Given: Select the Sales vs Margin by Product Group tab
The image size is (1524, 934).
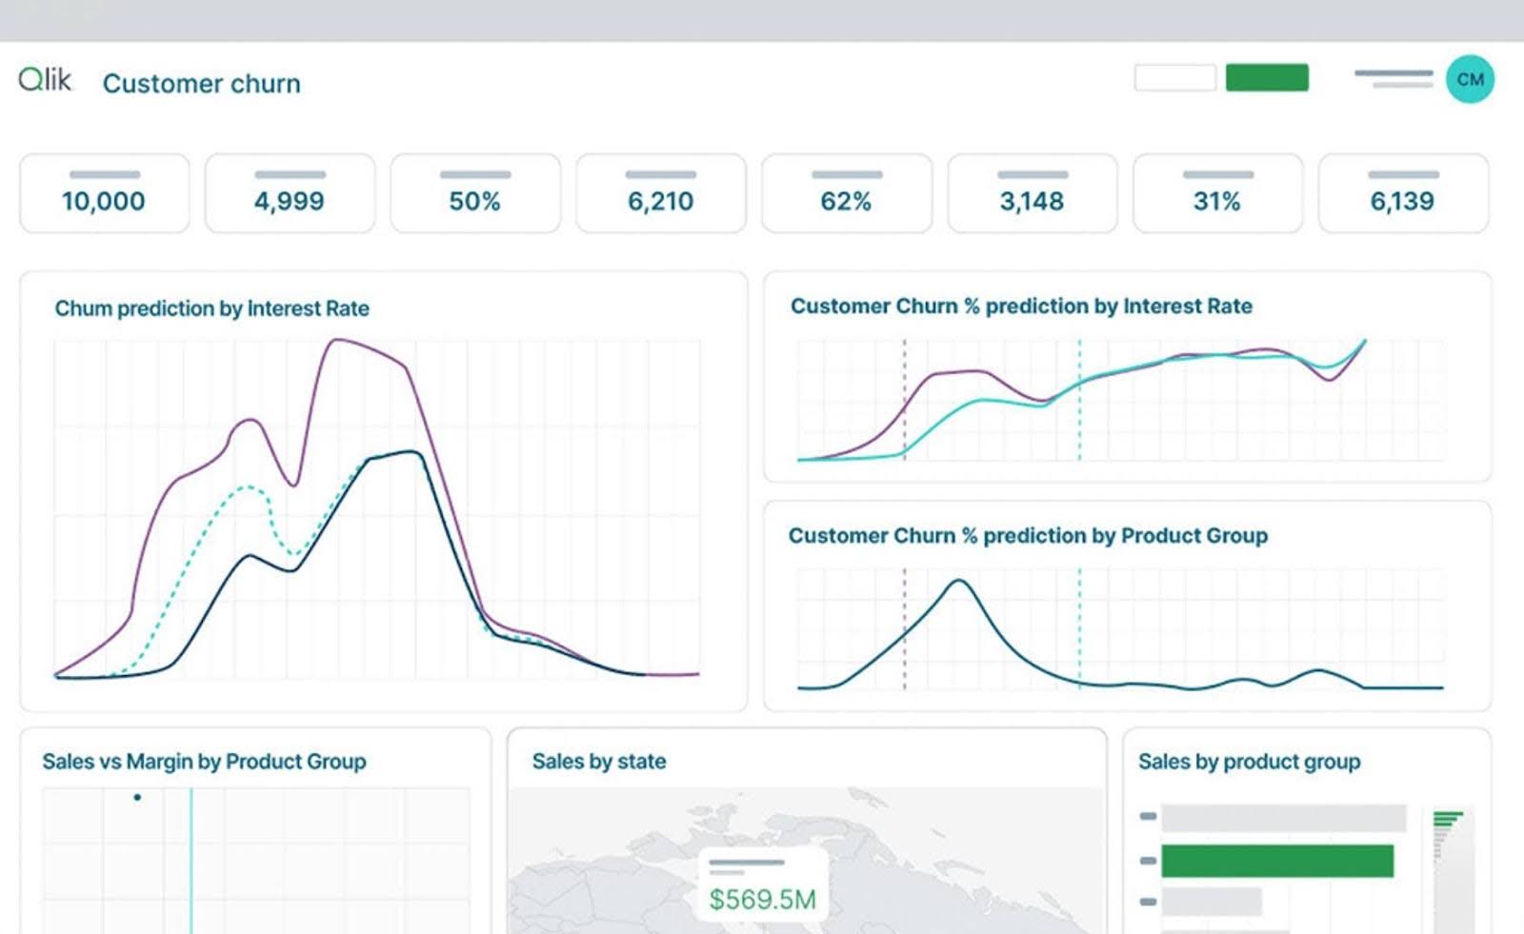Looking at the screenshot, I should click(x=203, y=761).
